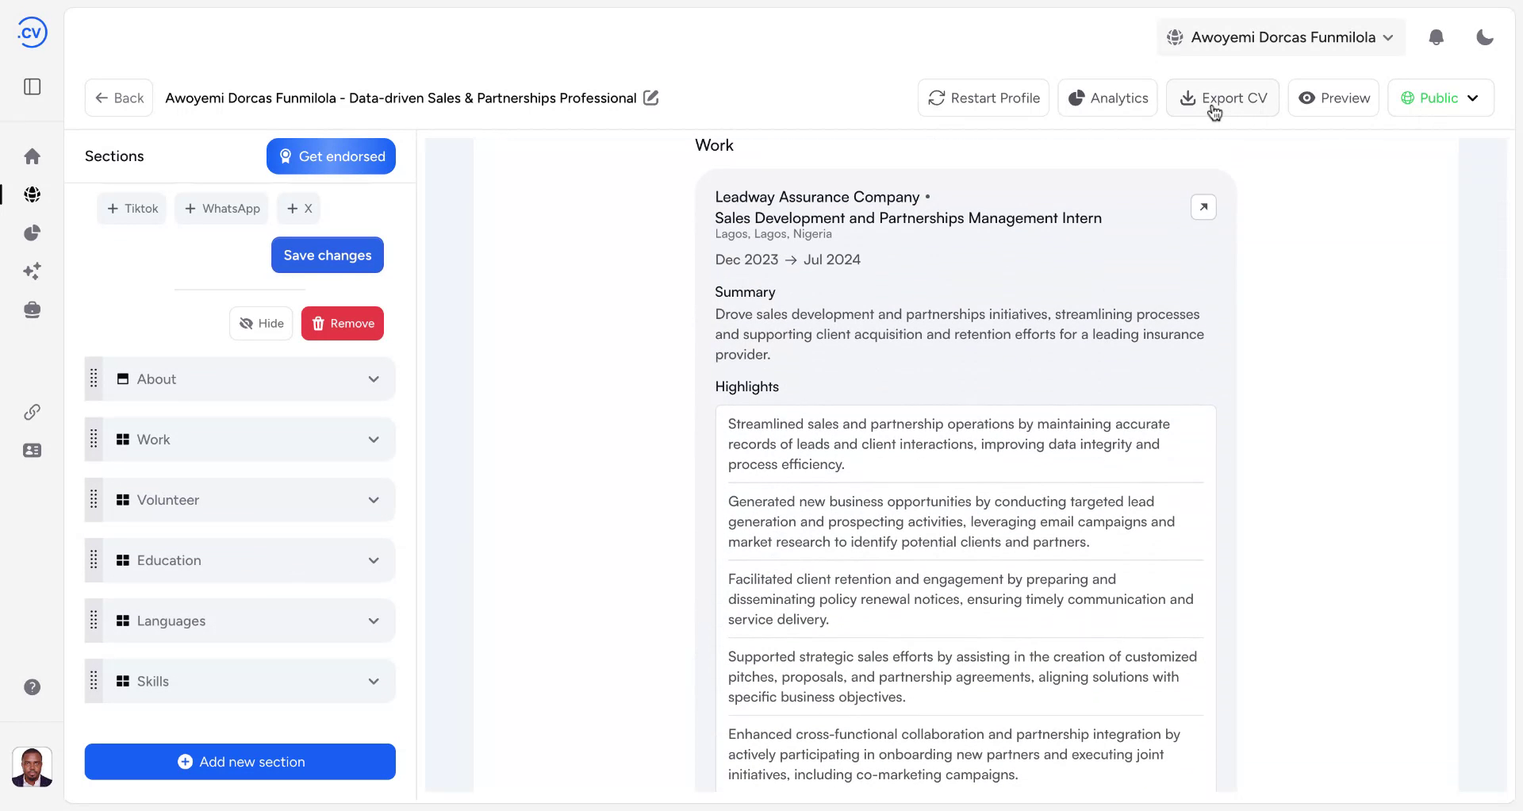Viewport: 1523px width, 811px height.
Task: Collapse the sidebar with the panel icon
Action: 32,86
